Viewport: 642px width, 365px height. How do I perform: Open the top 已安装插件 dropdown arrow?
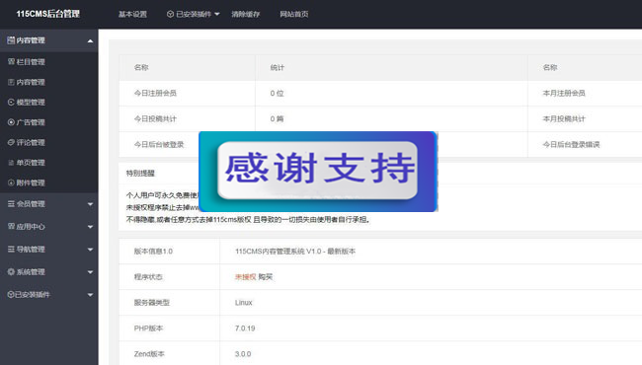(217, 15)
